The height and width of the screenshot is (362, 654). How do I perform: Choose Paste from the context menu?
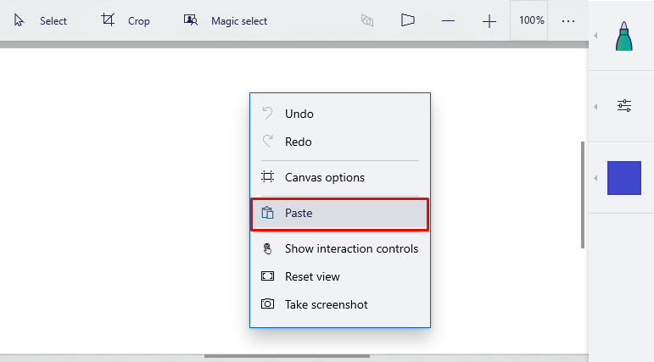(x=339, y=214)
